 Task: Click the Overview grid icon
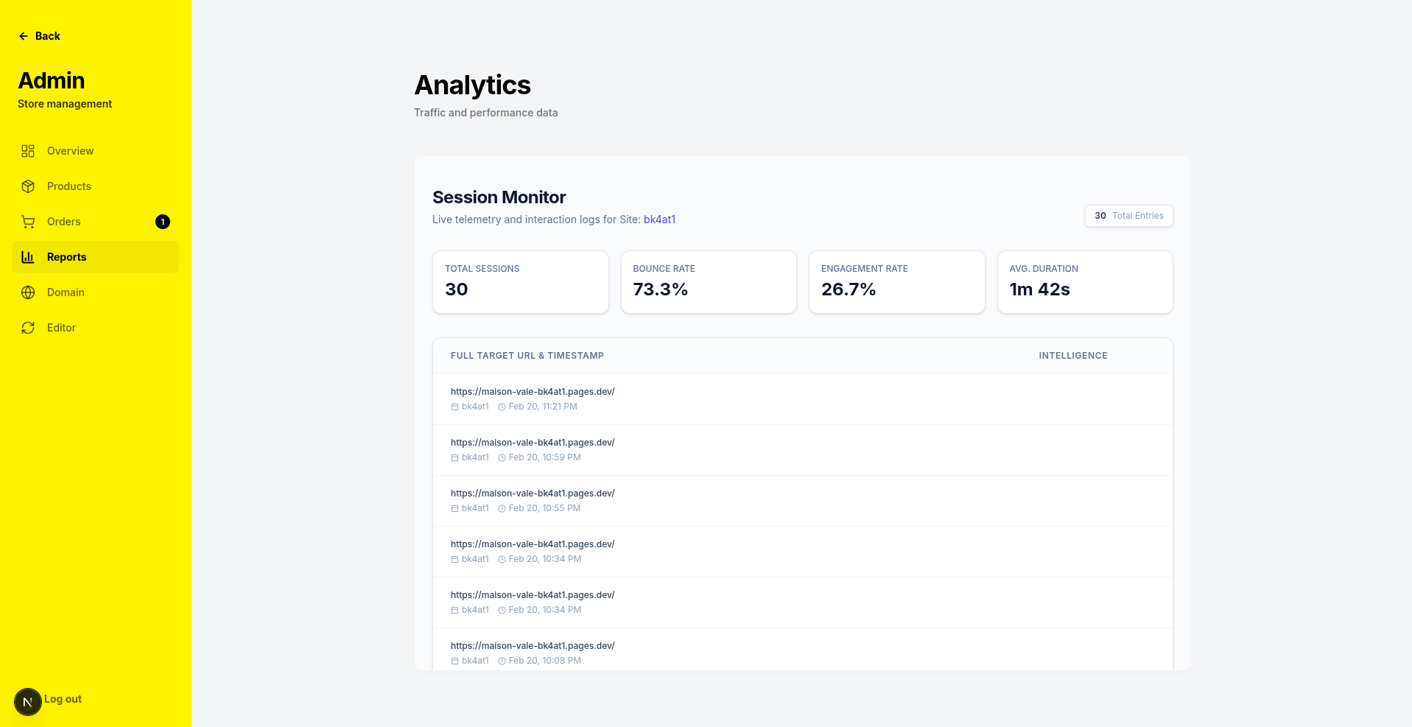tap(28, 151)
